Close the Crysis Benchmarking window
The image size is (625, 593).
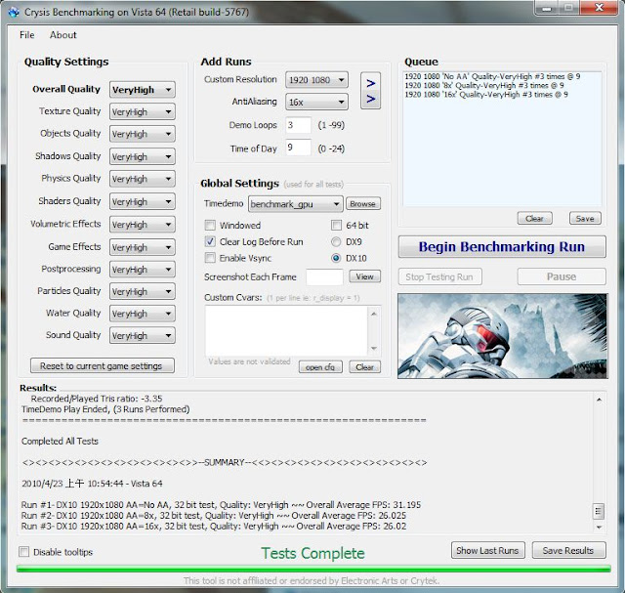599,8
